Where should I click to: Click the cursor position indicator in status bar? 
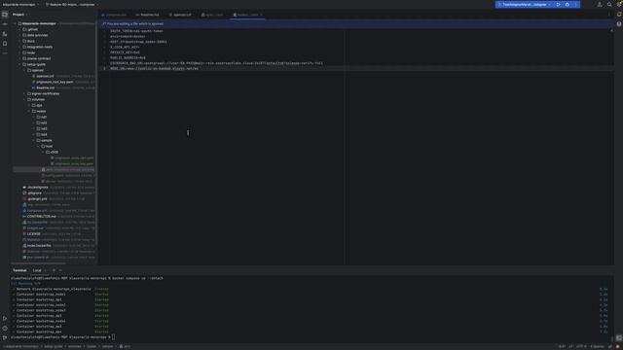[x=562, y=346]
